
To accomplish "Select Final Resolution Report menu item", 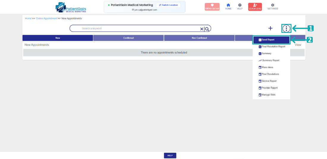I will [271, 47].
